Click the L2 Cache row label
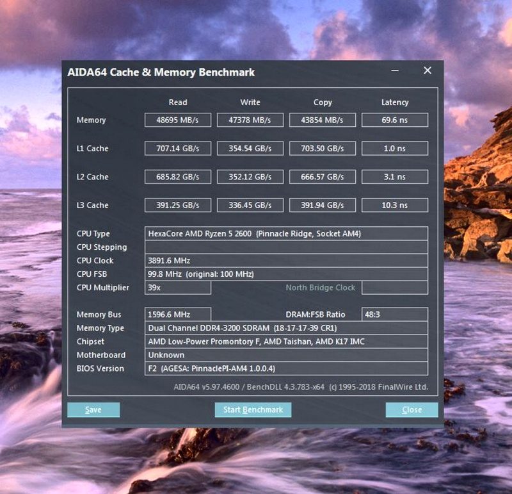Image resolution: width=512 pixels, height=494 pixels. pyautogui.click(x=92, y=177)
